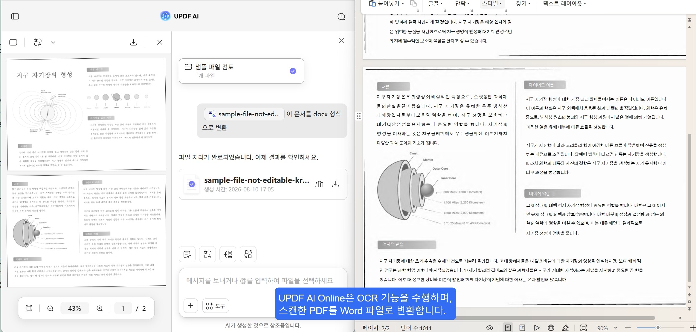Click the split-view drag handle dots

point(359,116)
